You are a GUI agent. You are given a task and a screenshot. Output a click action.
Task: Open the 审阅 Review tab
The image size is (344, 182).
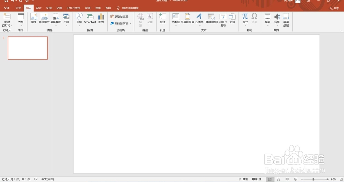(x=88, y=8)
